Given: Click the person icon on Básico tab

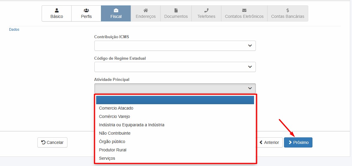Looking at the screenshot, I should coord(57,10).
